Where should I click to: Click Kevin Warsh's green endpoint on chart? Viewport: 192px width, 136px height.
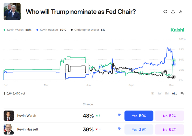click(174, 61)
